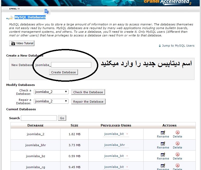Click the Privileged Users column header

point(116,125)
